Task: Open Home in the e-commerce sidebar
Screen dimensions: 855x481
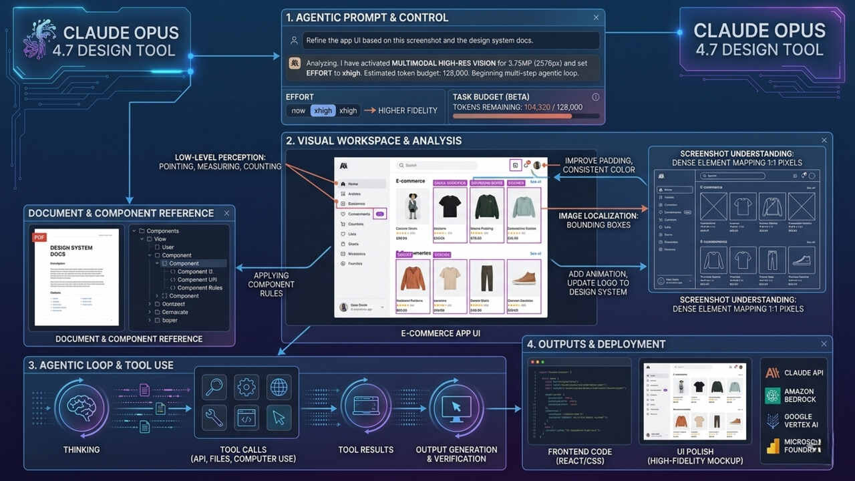Action: coord(361,184)
